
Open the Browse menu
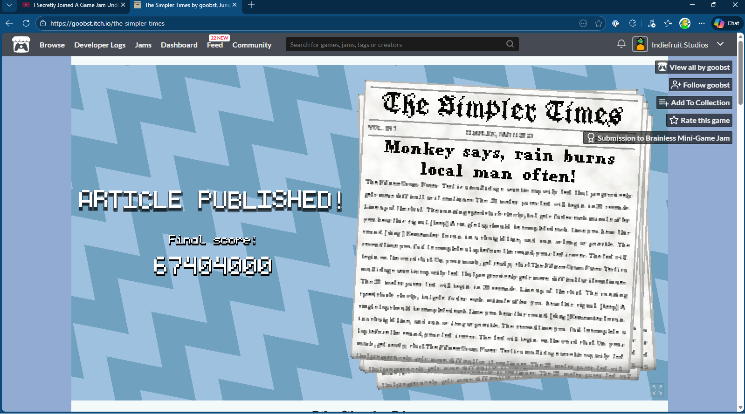(x=52, y=45)
